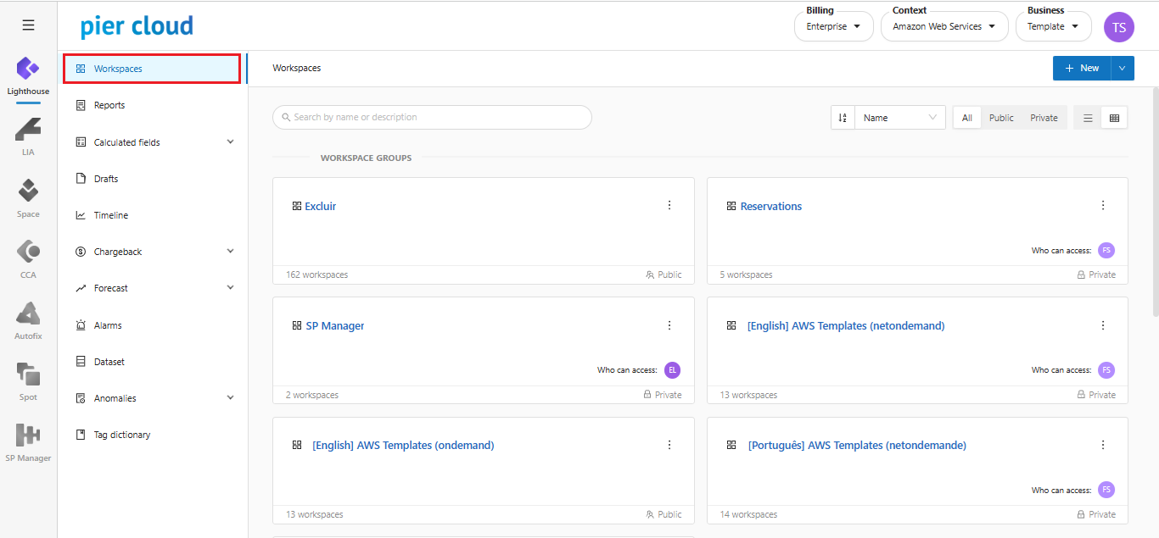Open the hamburger menu icon
This screenshot has height=538, width=1159.
coord(28,25)
